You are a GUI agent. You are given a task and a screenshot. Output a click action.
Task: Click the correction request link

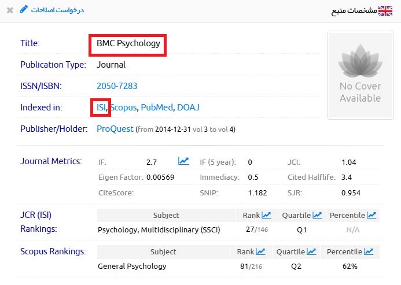pos(57,10)
